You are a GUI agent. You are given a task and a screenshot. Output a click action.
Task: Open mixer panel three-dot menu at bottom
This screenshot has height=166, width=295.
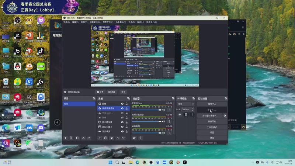point(140,138)
